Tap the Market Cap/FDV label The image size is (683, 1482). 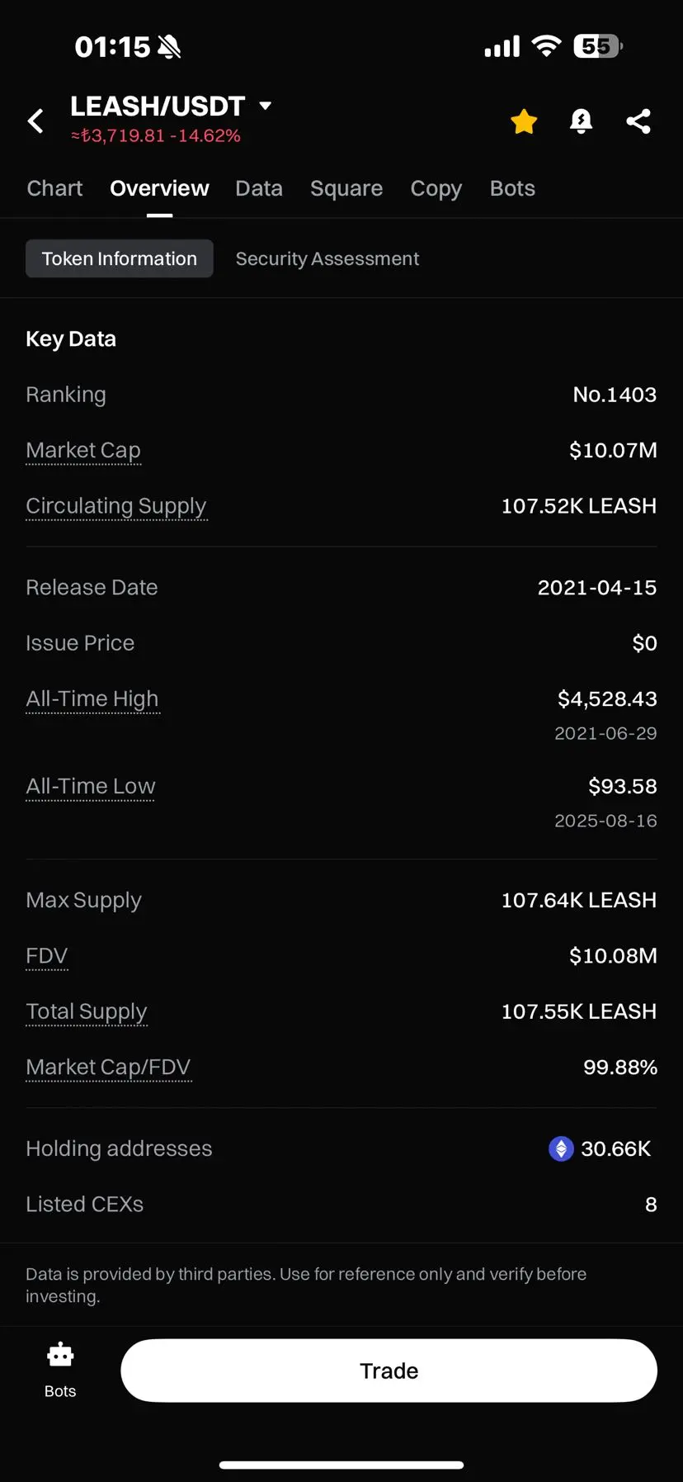click(109, 1068)
